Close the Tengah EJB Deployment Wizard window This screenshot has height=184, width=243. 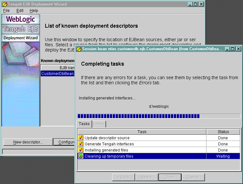pyautogui.click(x=201, y=4)
